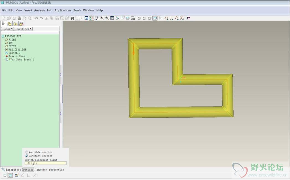Click the Open file folder icon
This screenshot has height=180, width=290.
[9, 18]
